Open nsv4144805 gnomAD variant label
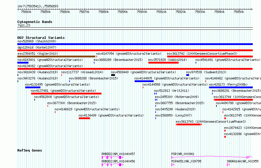The image size is (261, 168). 167,78
